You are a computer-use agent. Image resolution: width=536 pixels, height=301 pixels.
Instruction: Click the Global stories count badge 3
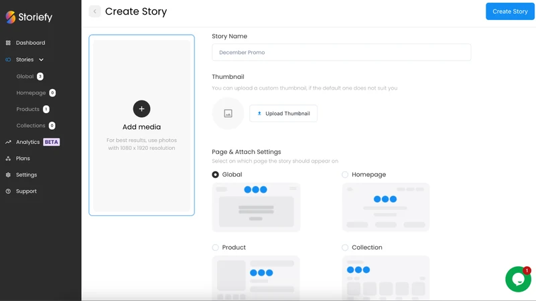(40, 76)
